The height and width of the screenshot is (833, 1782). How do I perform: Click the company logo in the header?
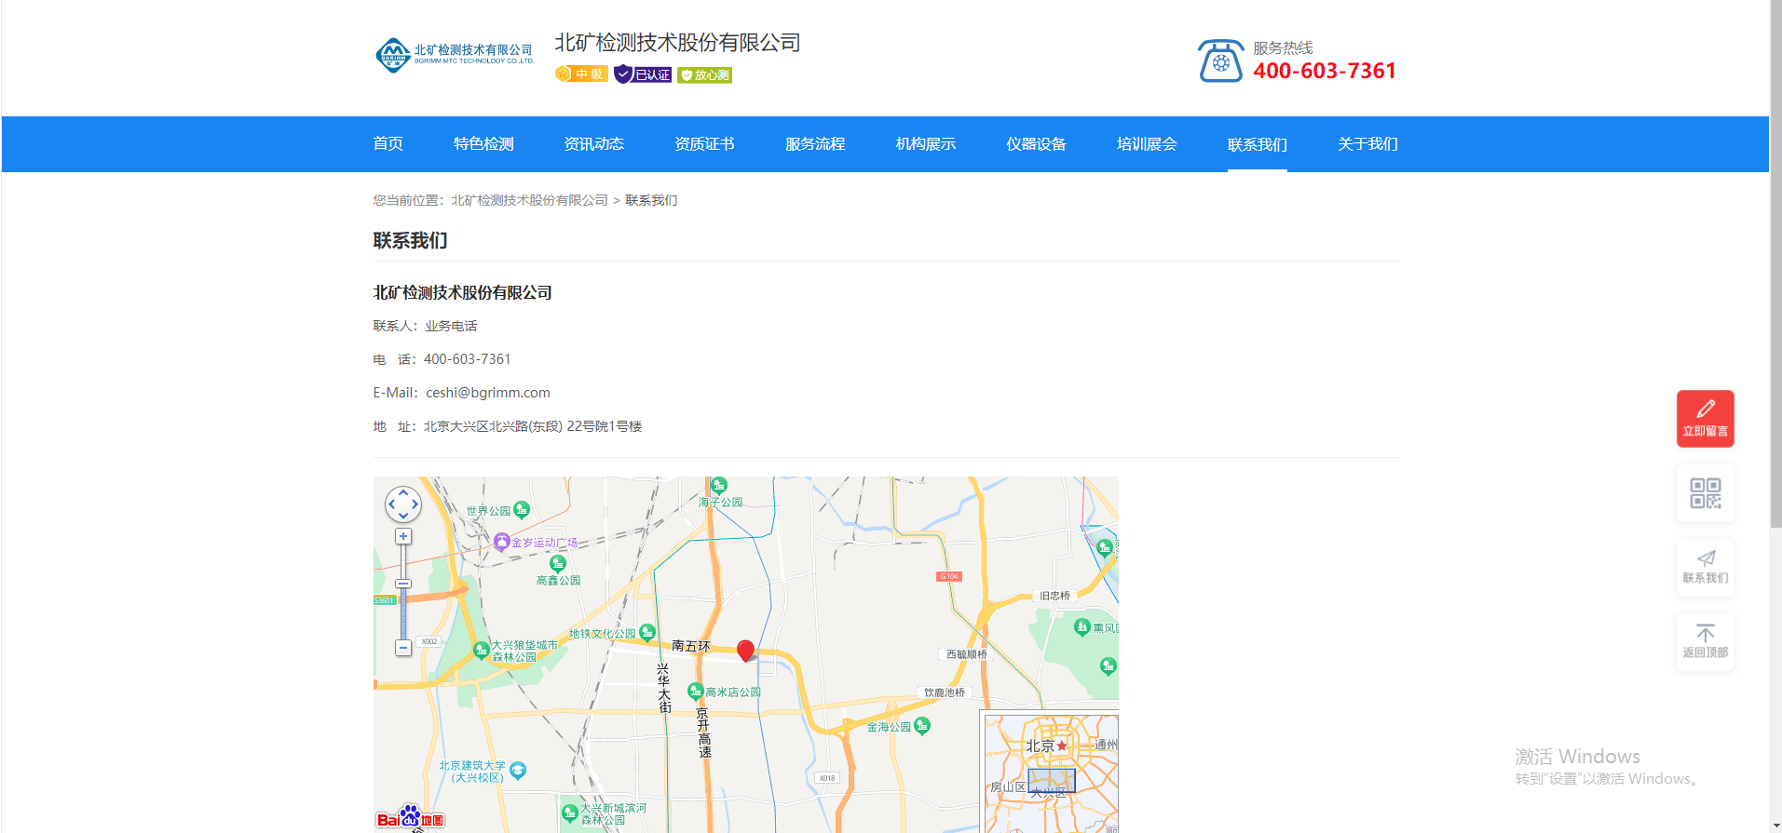[x=454, y=55]
